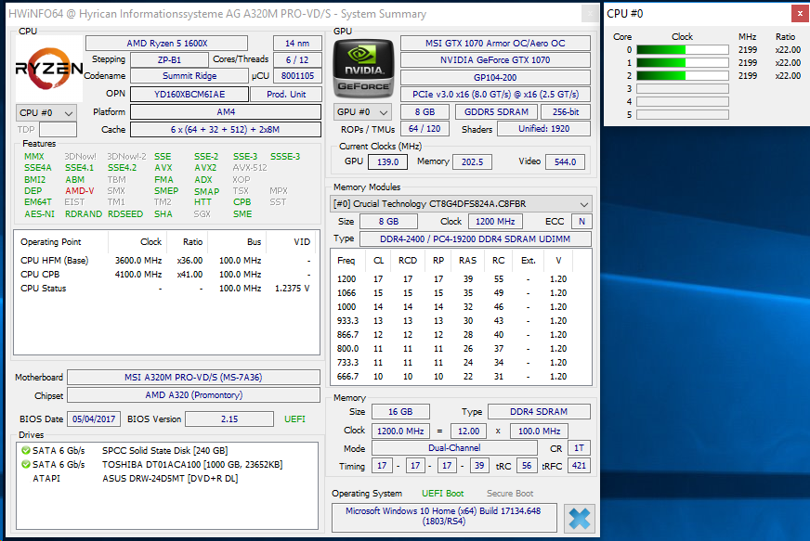Click the MSI GTX 1070 Armor OC field
Viewport: 810px width, 541px height.
click(x=495, y=44)
